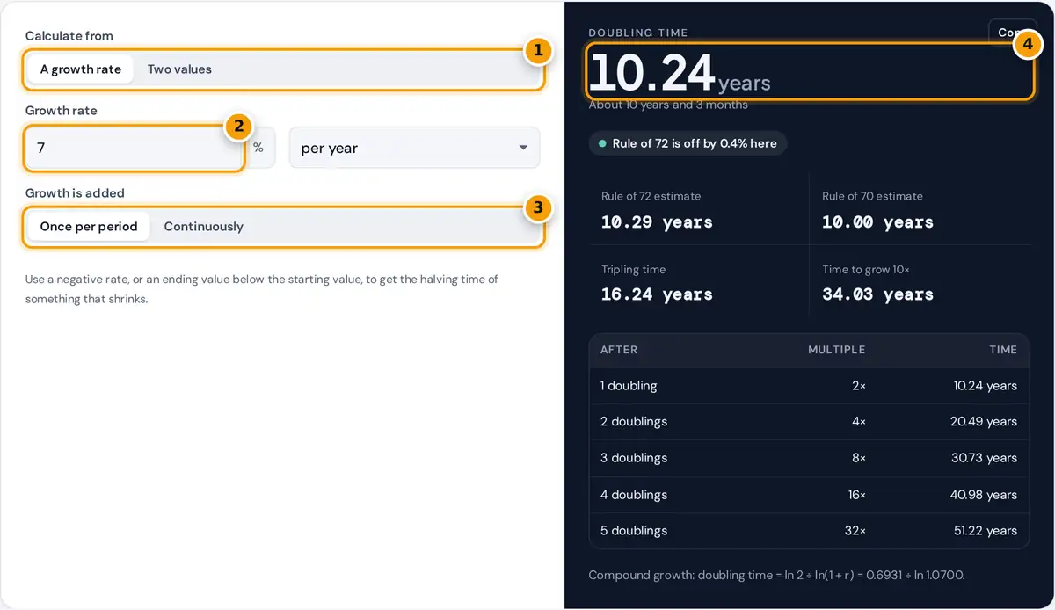Viewport: 1055px width, 610px height.
Task: Open the 'per year' period dropdown
Action: pyautogui.click(x=414, y=149)
